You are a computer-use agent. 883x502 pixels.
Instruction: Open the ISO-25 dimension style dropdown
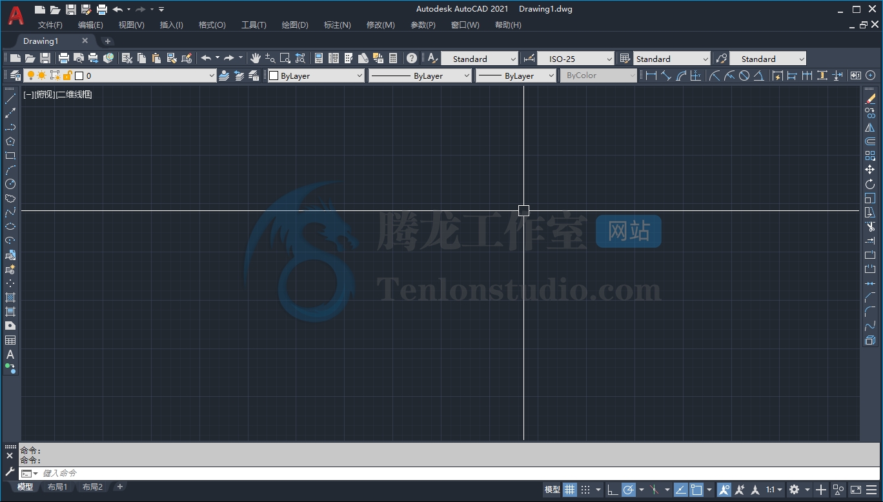click(609, 59)
